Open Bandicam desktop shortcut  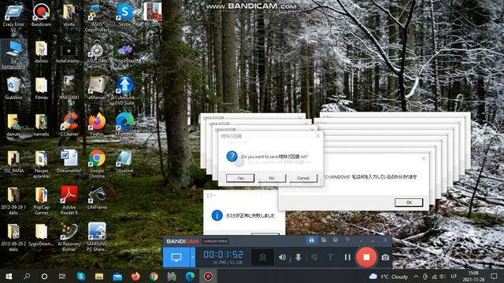41,15
